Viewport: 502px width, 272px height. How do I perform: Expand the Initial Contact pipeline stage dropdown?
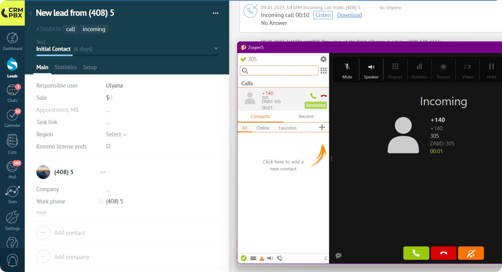pyautogui.click(x=216, y=48)
